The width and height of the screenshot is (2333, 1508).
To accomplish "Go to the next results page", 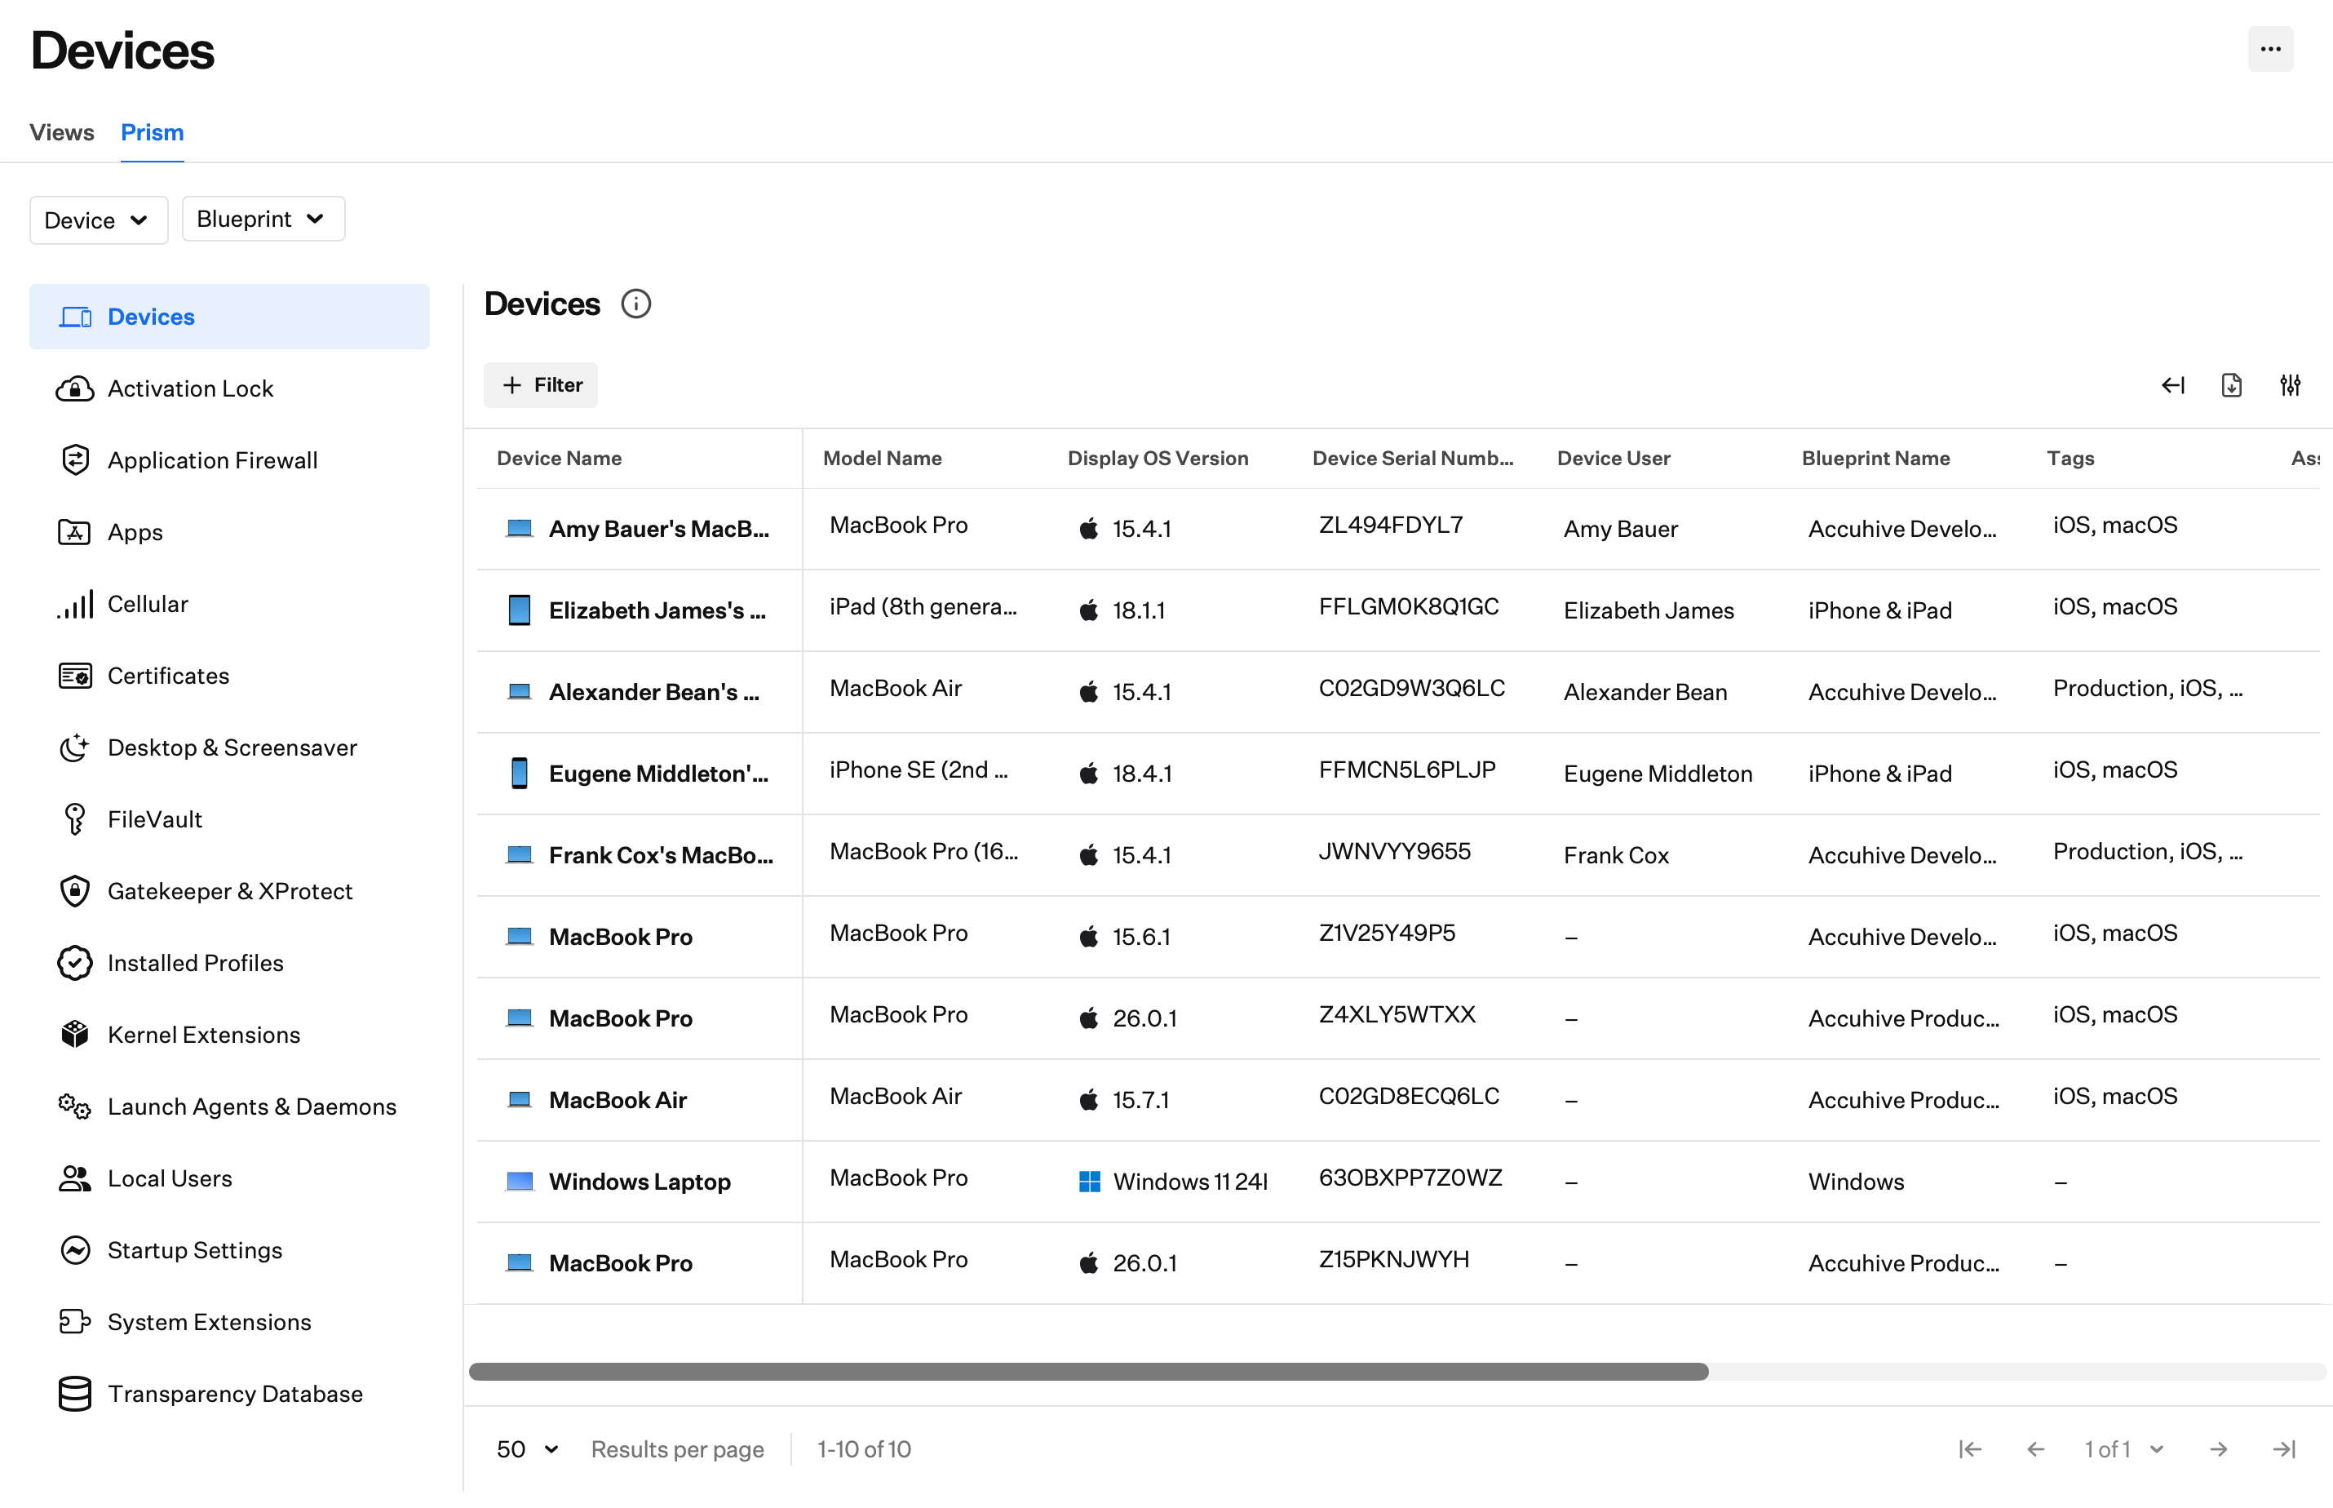I will click(x=2219, y=1449).
